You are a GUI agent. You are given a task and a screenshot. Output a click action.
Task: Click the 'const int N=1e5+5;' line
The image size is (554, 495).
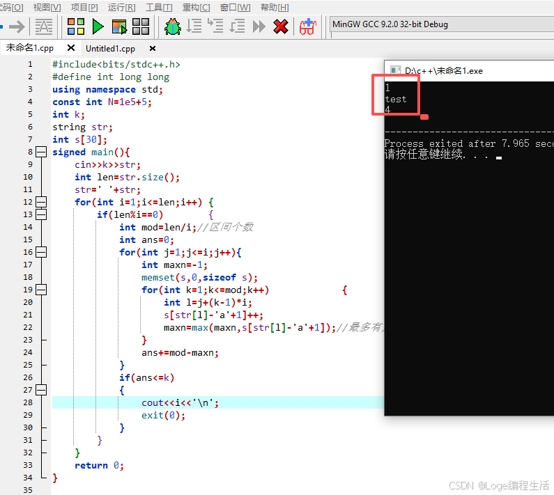coord(102,102)
